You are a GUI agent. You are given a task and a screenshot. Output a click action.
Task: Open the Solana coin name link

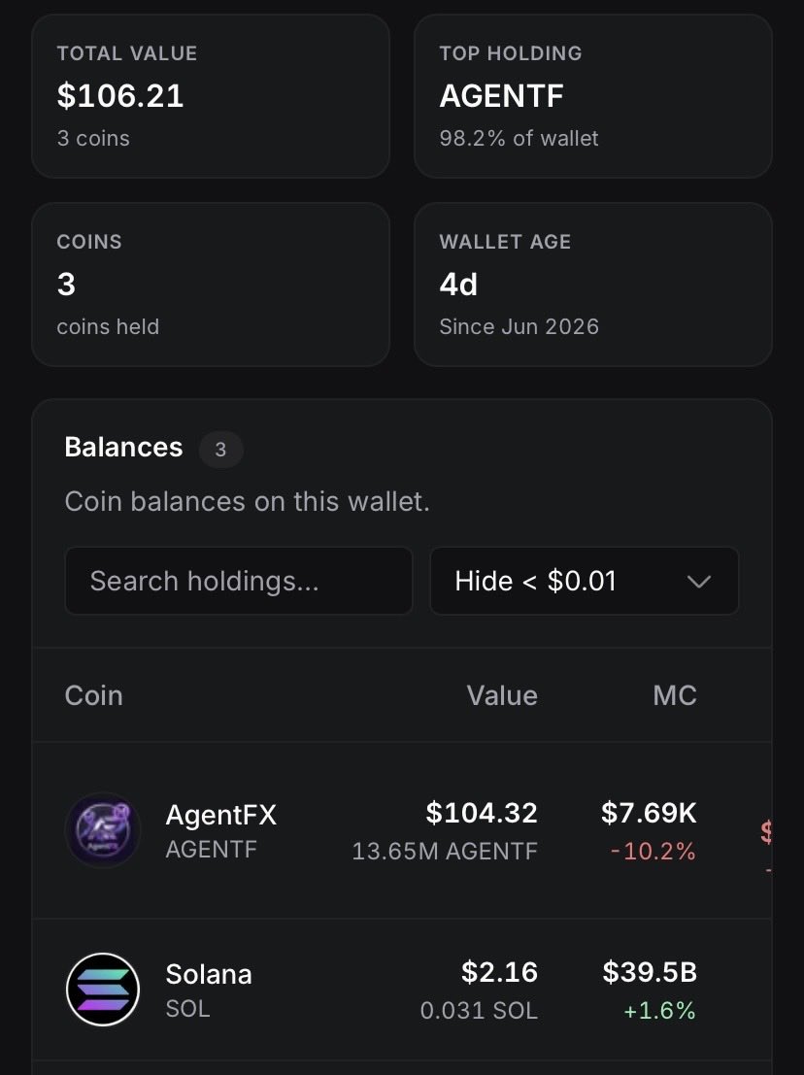pyautogui.click(x=209, y=974)
